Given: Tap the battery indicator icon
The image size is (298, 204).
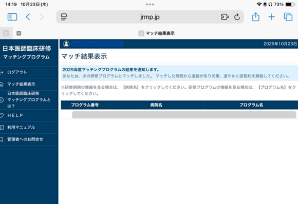Looking at the screenshot, I should [x=290, y=5].
